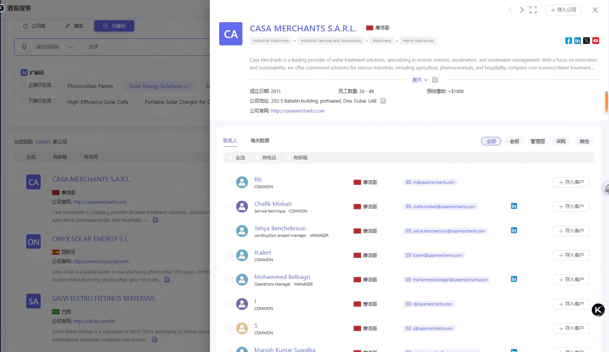Screen dimensions: 609x352
Task: Expand the company description with 展开
Action: point(419,80)
